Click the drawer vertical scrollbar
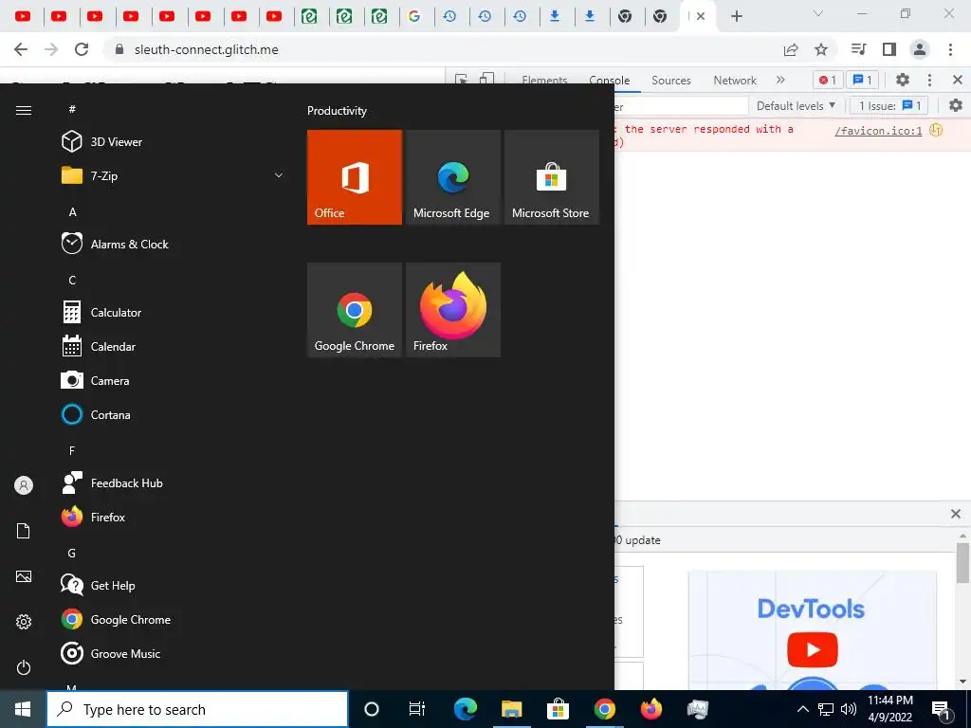The image size is (971, 728). pyautogui.click(x=962, y=563)
